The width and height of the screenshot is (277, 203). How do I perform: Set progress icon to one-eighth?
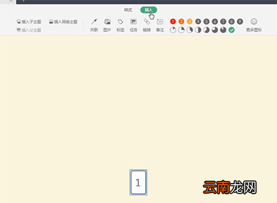click(x=173, y=30)
